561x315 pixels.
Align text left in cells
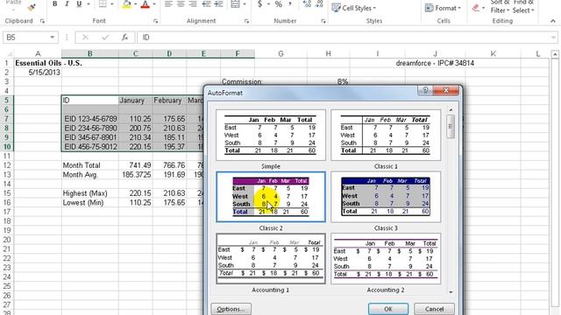(168, 3)
